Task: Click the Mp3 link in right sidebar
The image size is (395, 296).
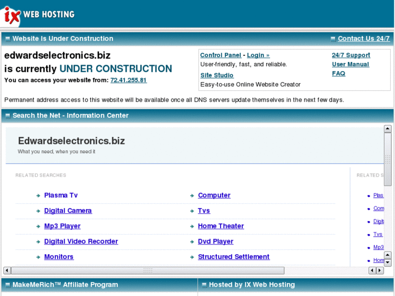Action: 378,247
